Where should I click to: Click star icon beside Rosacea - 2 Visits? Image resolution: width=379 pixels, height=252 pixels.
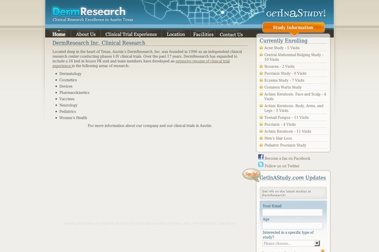click(x=261, y=66)
